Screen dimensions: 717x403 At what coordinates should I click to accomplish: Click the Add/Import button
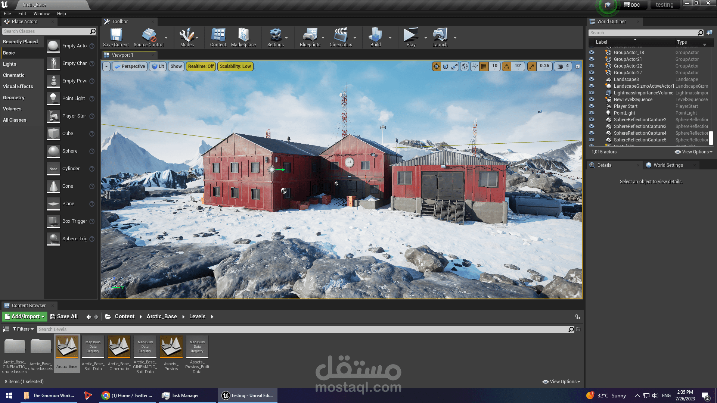click(x=25, y=316)
